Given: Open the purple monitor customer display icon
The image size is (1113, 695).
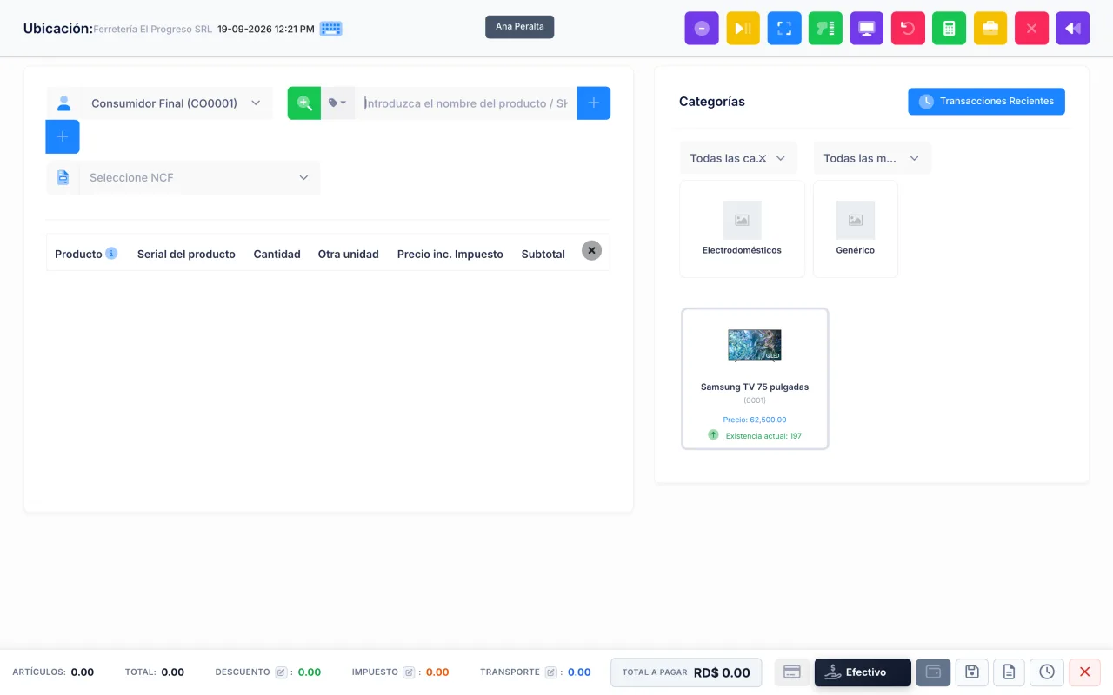Looking at the screenshot, I should [x=867, y=28].
